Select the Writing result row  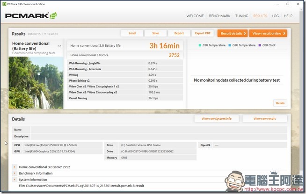125,75
